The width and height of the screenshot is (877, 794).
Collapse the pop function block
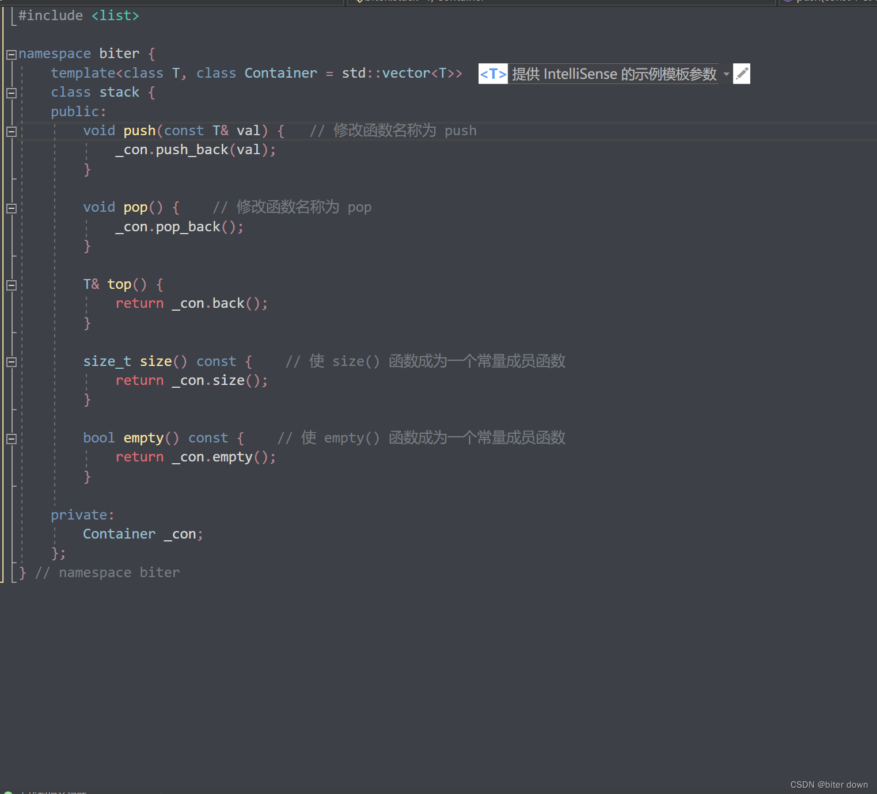click(x=11, y=208)
